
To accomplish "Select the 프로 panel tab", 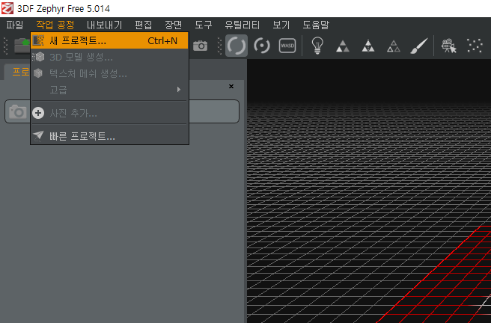I will pyautogui.click(x=20, y=72).
